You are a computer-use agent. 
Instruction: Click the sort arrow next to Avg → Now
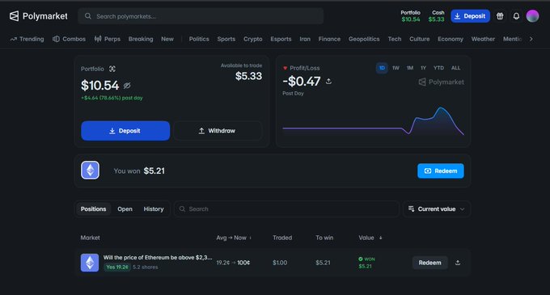pos(250,238)
